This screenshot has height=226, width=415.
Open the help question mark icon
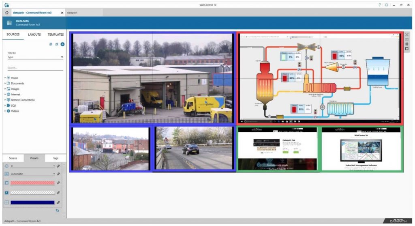379,5
